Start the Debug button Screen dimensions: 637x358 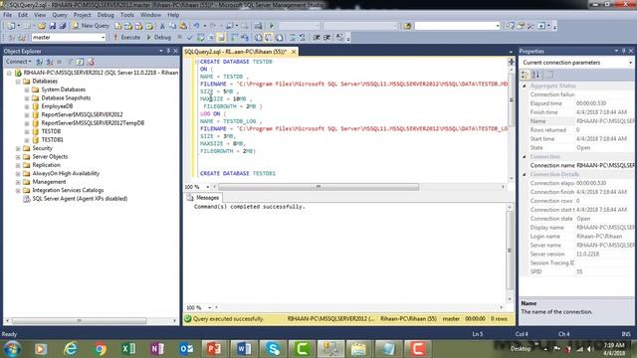tap(158, 38)
